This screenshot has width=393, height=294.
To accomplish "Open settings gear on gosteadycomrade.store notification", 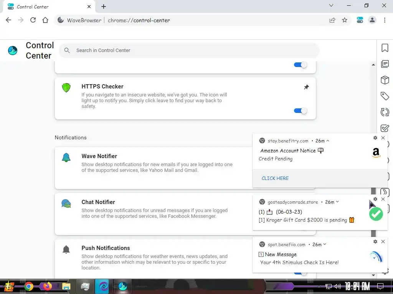I will (375, 199).
